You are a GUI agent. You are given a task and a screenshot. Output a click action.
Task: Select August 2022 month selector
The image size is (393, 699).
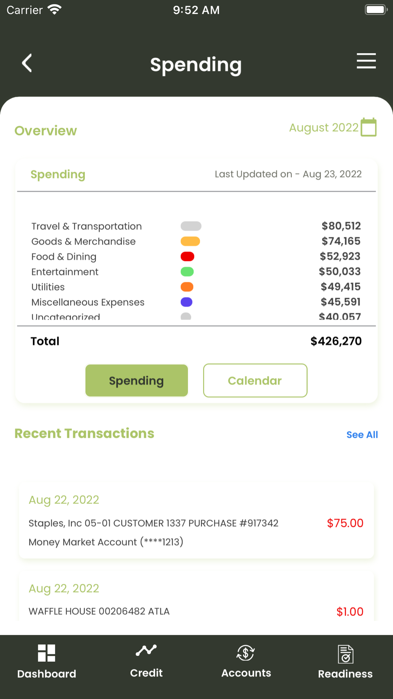point(324,128)
